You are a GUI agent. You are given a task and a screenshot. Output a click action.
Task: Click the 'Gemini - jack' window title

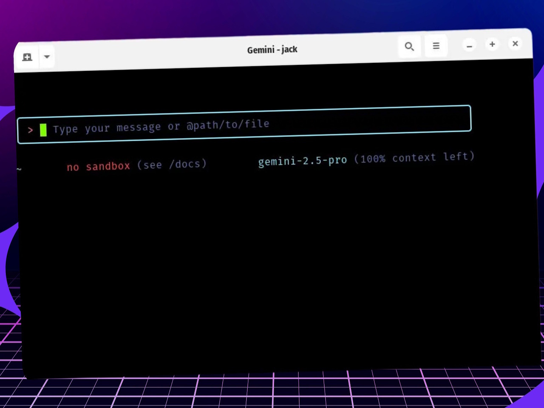[272, 50]
